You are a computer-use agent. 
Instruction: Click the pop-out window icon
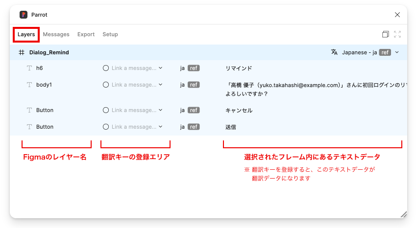386,34
